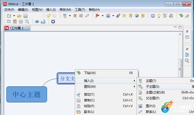194x115 pixels.
Task: Click the Notes toolbar icon
Action: pyautogui.click(x=131, y=16)
